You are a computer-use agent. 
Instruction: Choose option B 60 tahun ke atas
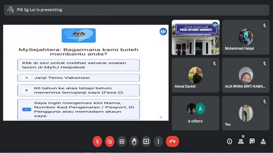[x=78, y=90]
